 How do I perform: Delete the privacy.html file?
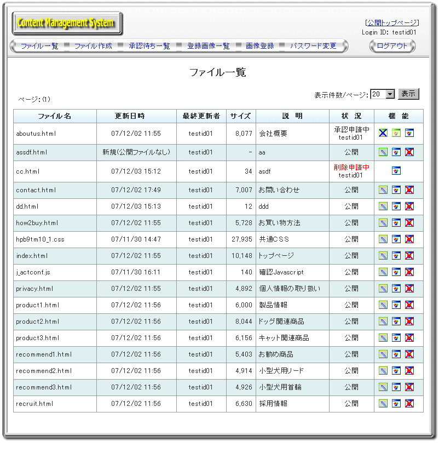(x=409, y=289)
